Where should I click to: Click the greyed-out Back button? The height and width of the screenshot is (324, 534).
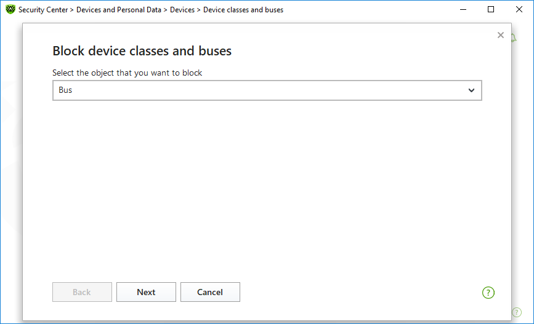click(82, 292)
